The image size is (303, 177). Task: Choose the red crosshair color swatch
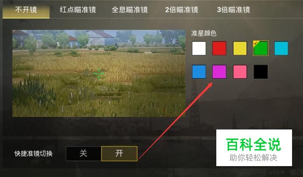[219, 48]
